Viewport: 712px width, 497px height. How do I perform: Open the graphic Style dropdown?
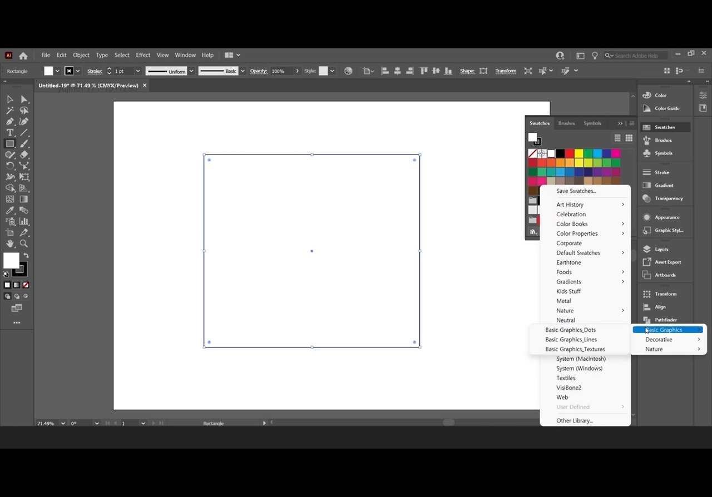coord(332,71)
